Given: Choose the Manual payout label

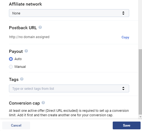Looking at the screenshot, I should (x=20, y=67).
